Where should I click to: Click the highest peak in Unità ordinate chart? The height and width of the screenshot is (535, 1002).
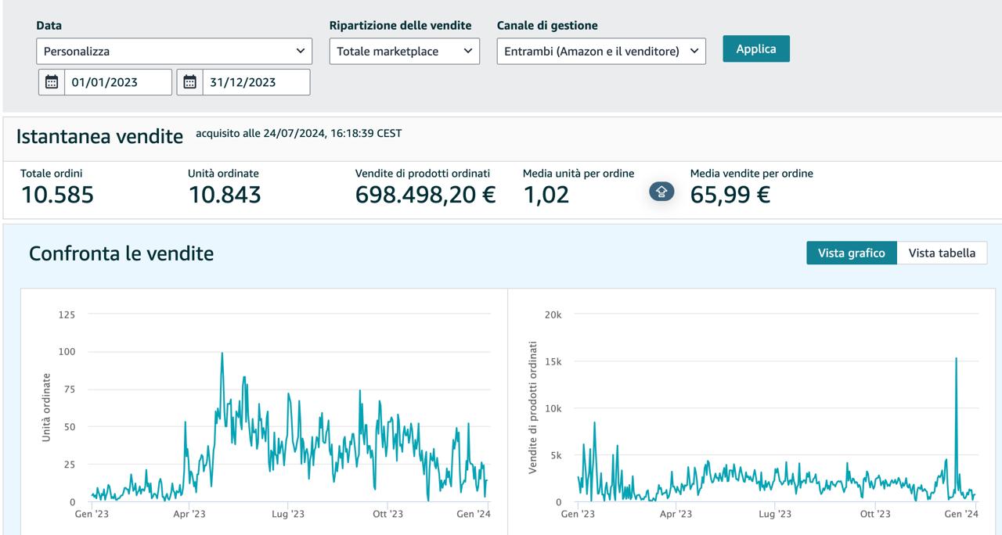pyautogui.click(x=222, y=354)
